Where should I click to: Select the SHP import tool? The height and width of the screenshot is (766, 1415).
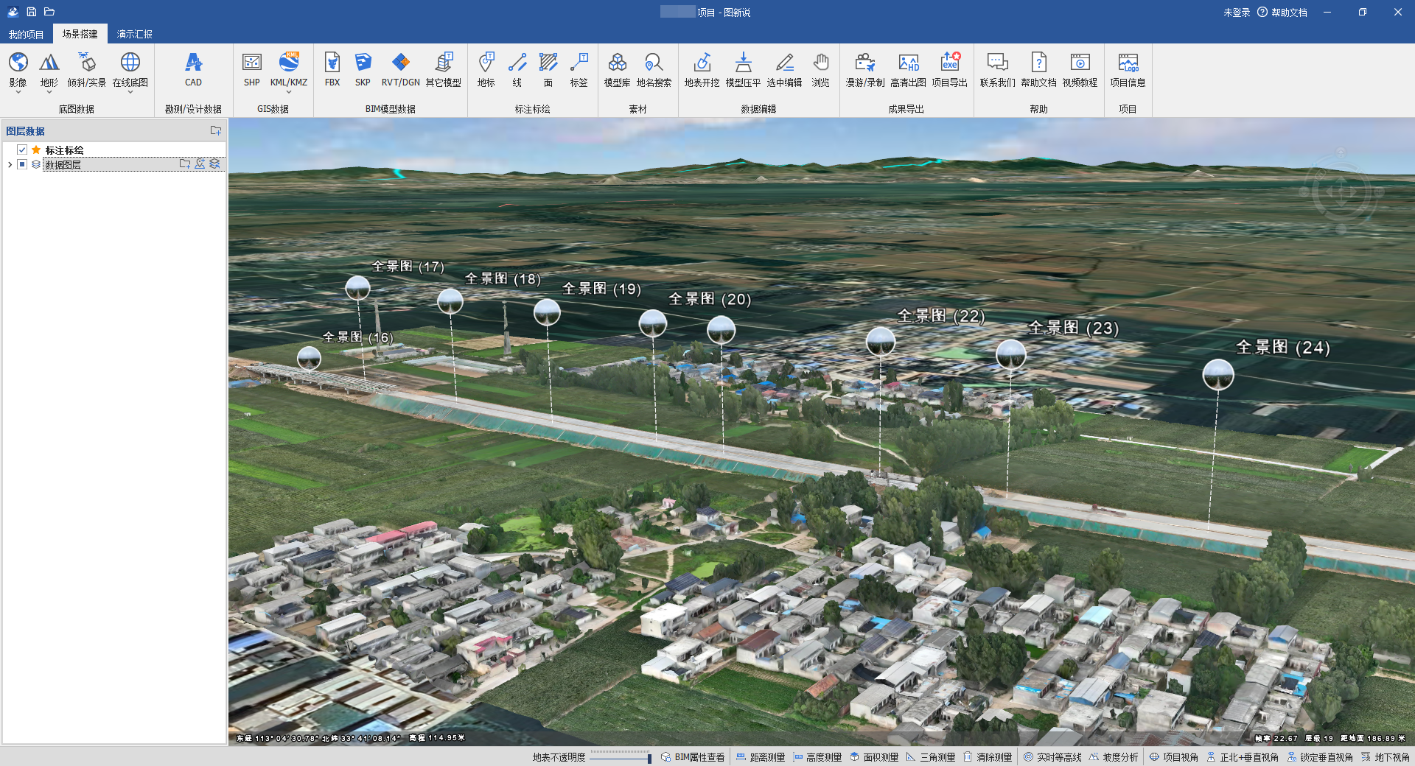252,69
